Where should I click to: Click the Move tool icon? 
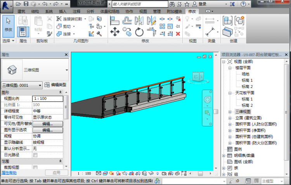115,32
